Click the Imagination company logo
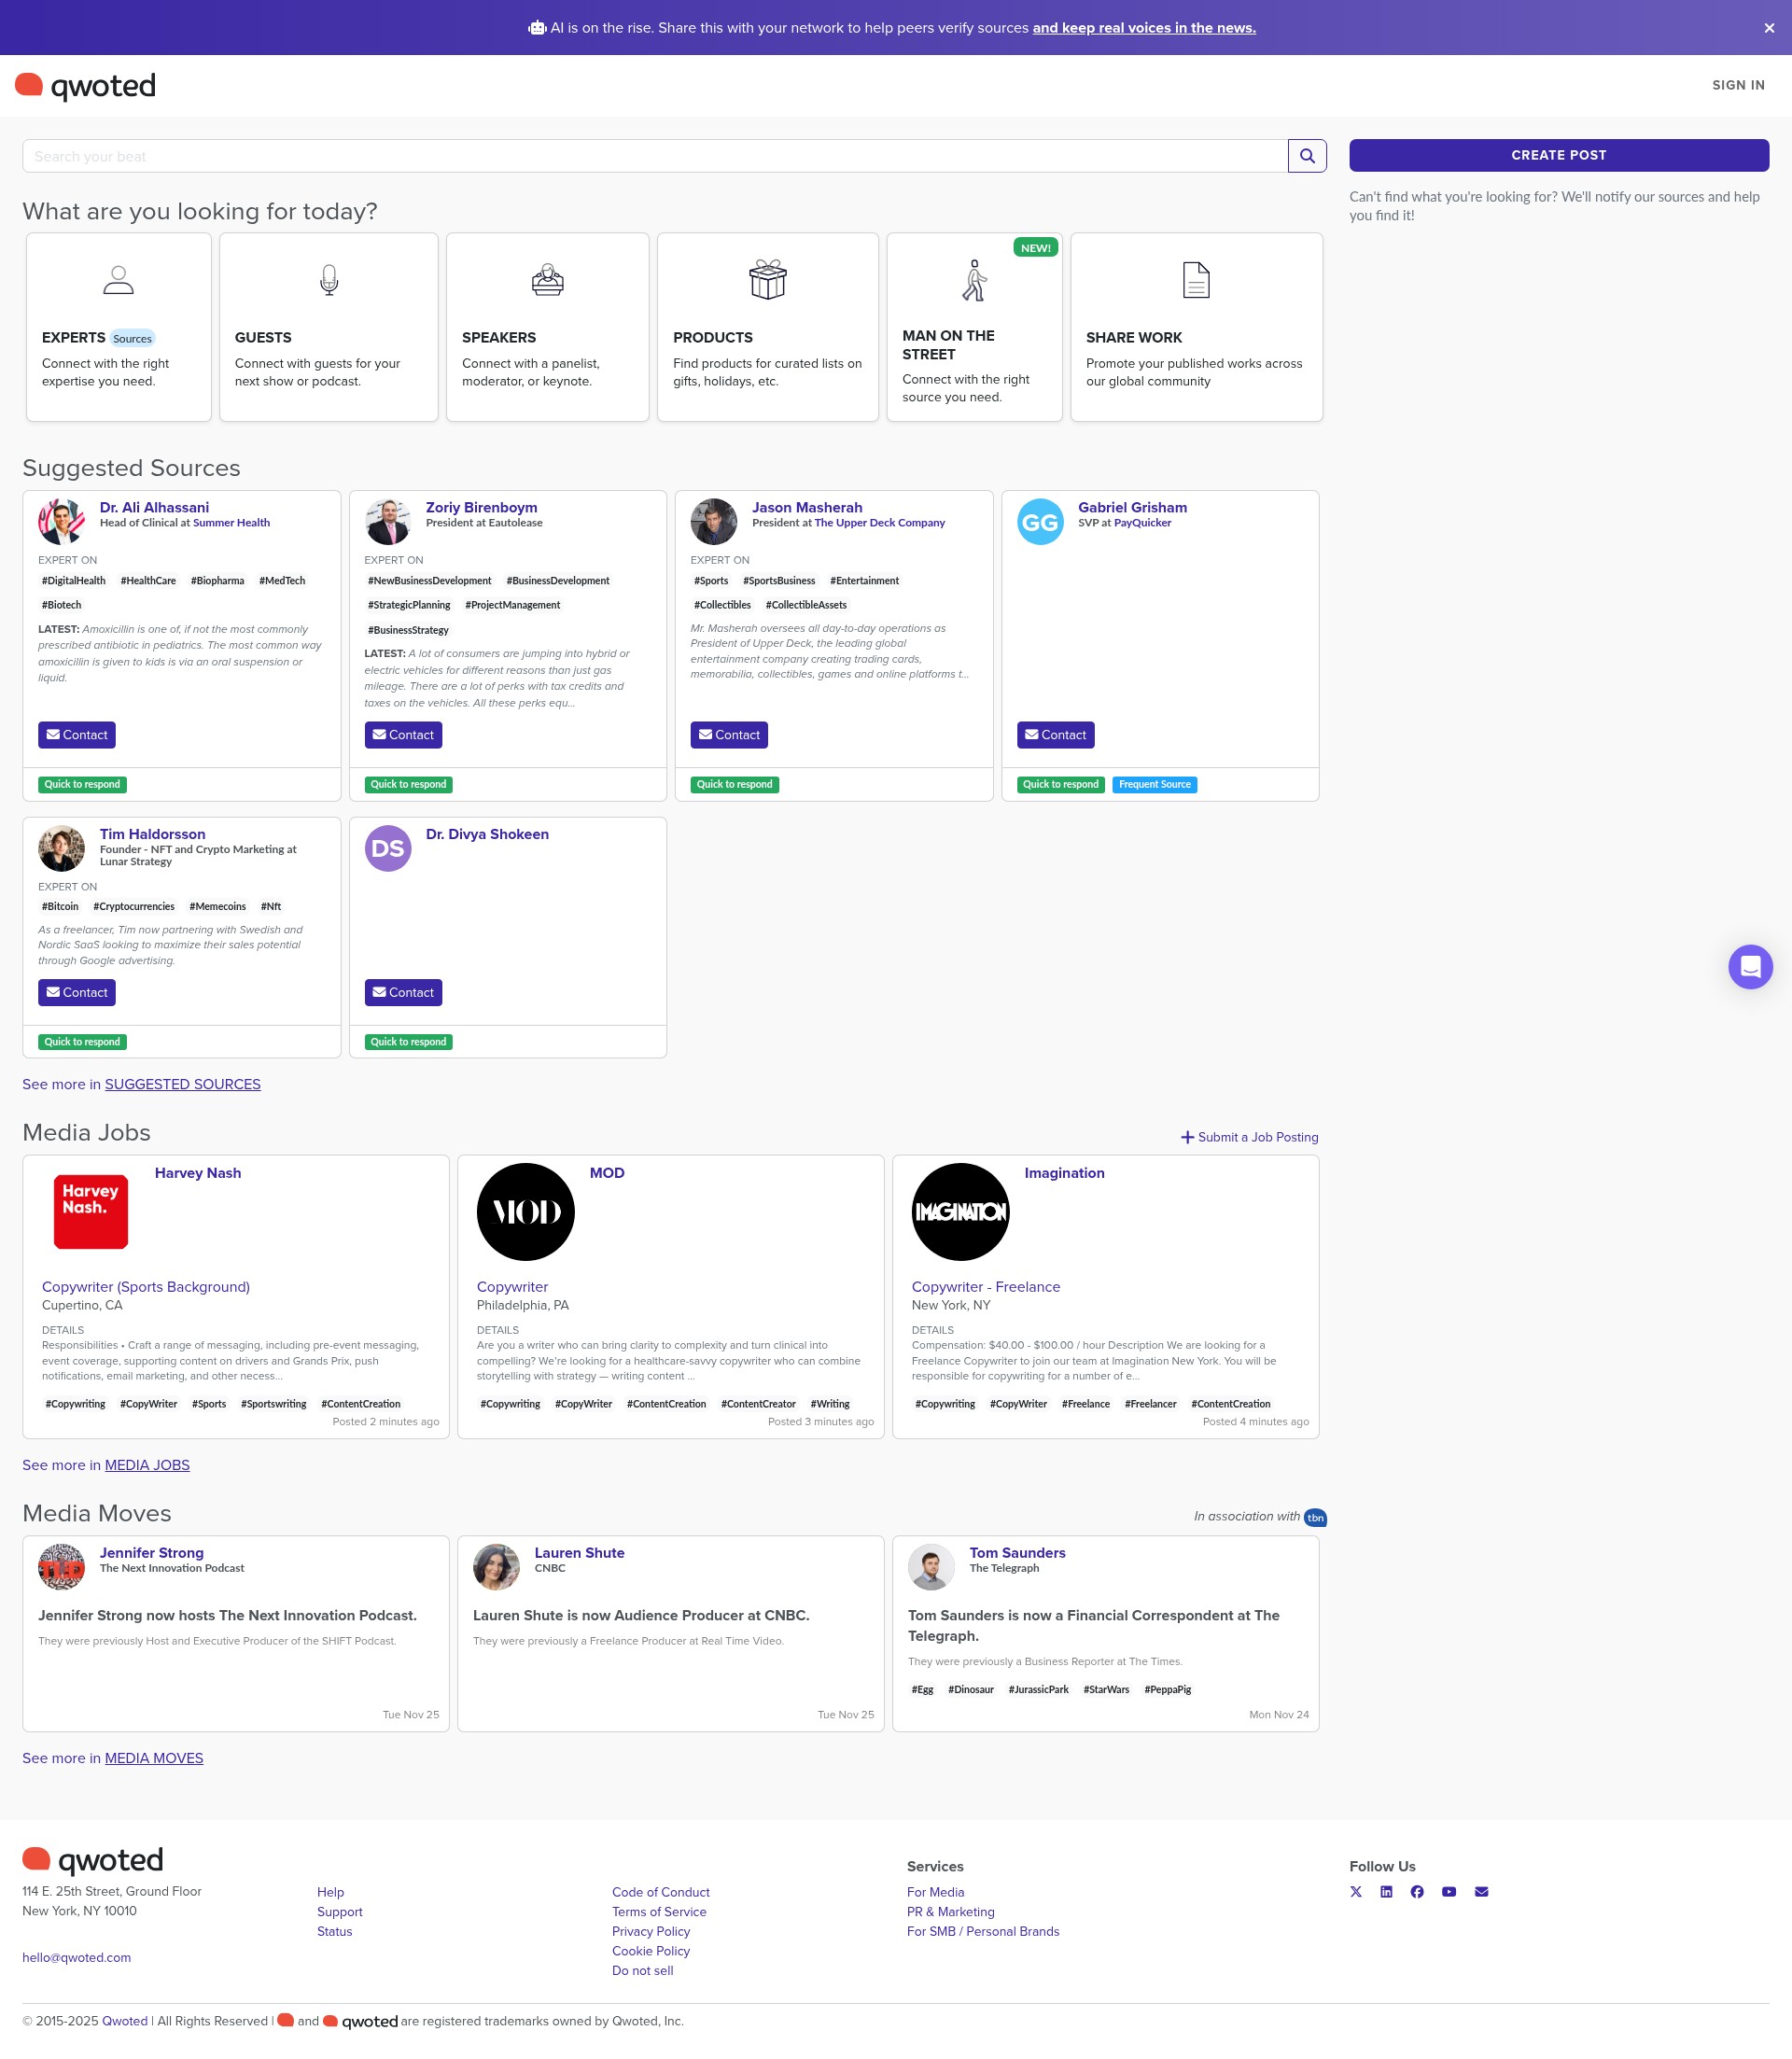Viewport: 1792px width, 2059px height. pos(961,1212)
